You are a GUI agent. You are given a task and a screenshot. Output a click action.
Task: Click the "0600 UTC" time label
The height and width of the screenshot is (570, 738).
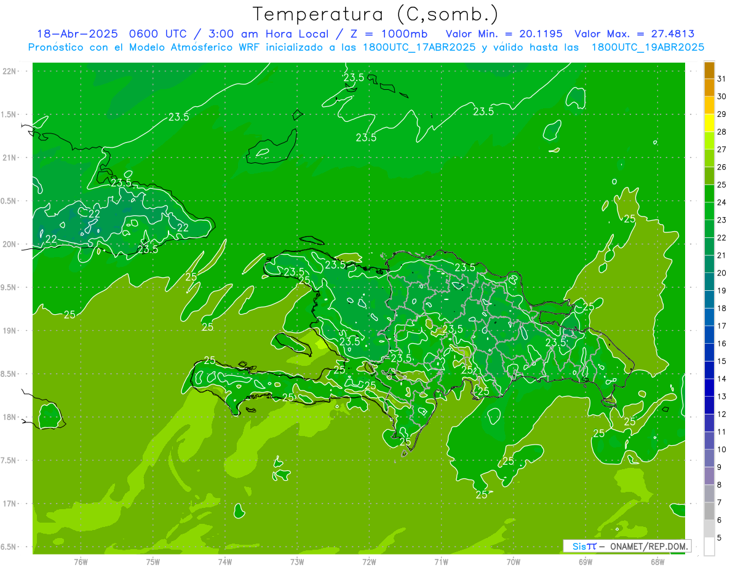point(158,34)
